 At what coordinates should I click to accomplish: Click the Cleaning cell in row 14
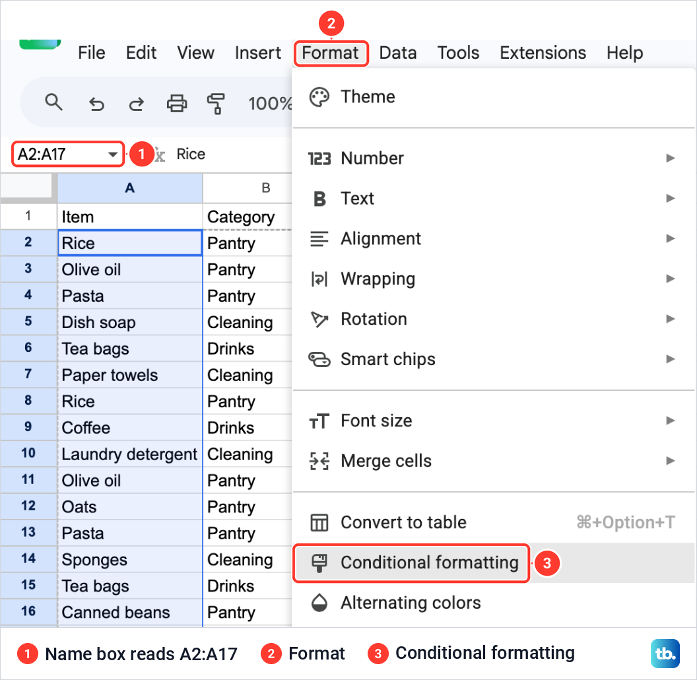[x=248, y=559]
